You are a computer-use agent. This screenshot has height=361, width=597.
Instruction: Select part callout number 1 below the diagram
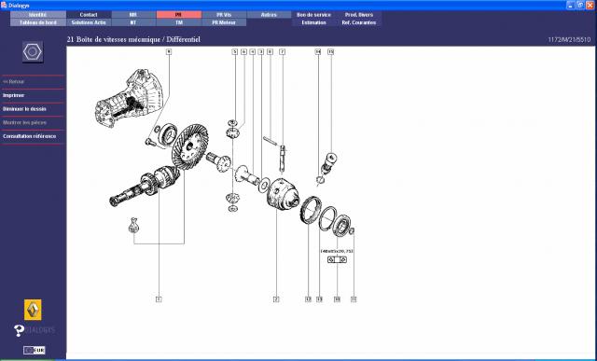pyautogui.click(x=159, y=299)
